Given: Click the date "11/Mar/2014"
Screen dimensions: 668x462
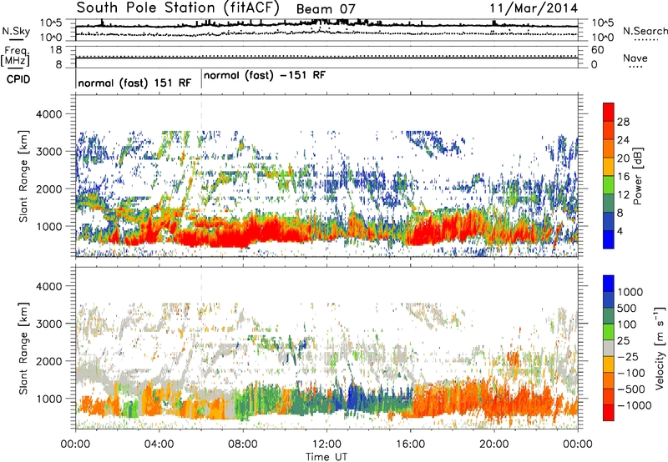Looking at the screenshot, I should pos(534,8).
